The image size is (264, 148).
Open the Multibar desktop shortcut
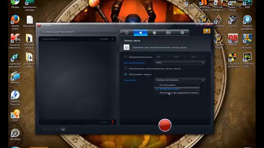click(x=15, y=78)
